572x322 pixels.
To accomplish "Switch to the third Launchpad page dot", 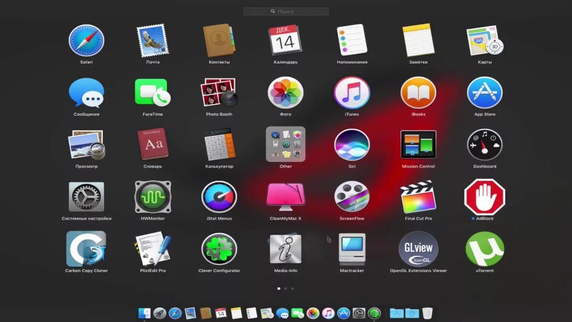I will click(x=292, y=288).
